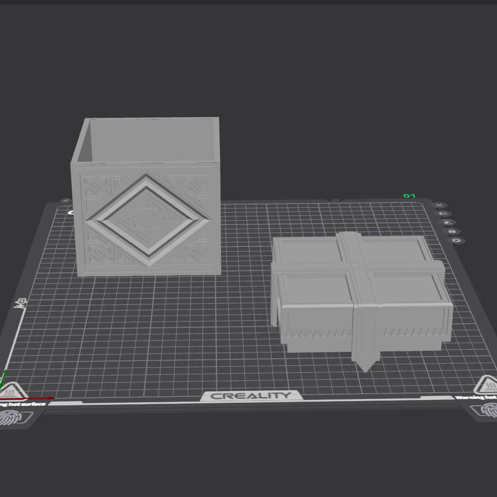497x497 pixels.
Task: Toggle the padlock icon to lock the plate
Action: (x=451, y=230)
